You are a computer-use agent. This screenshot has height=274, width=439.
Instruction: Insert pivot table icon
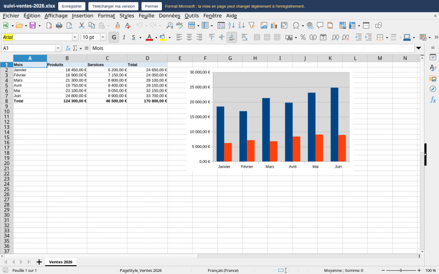click(x=284, y=25)
